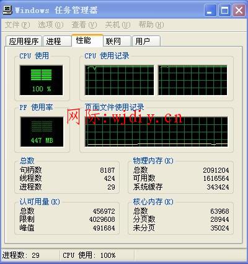The image size is (248, 264).
Task: Open the 关机(U) menu
Action: (x=118, y=25)
